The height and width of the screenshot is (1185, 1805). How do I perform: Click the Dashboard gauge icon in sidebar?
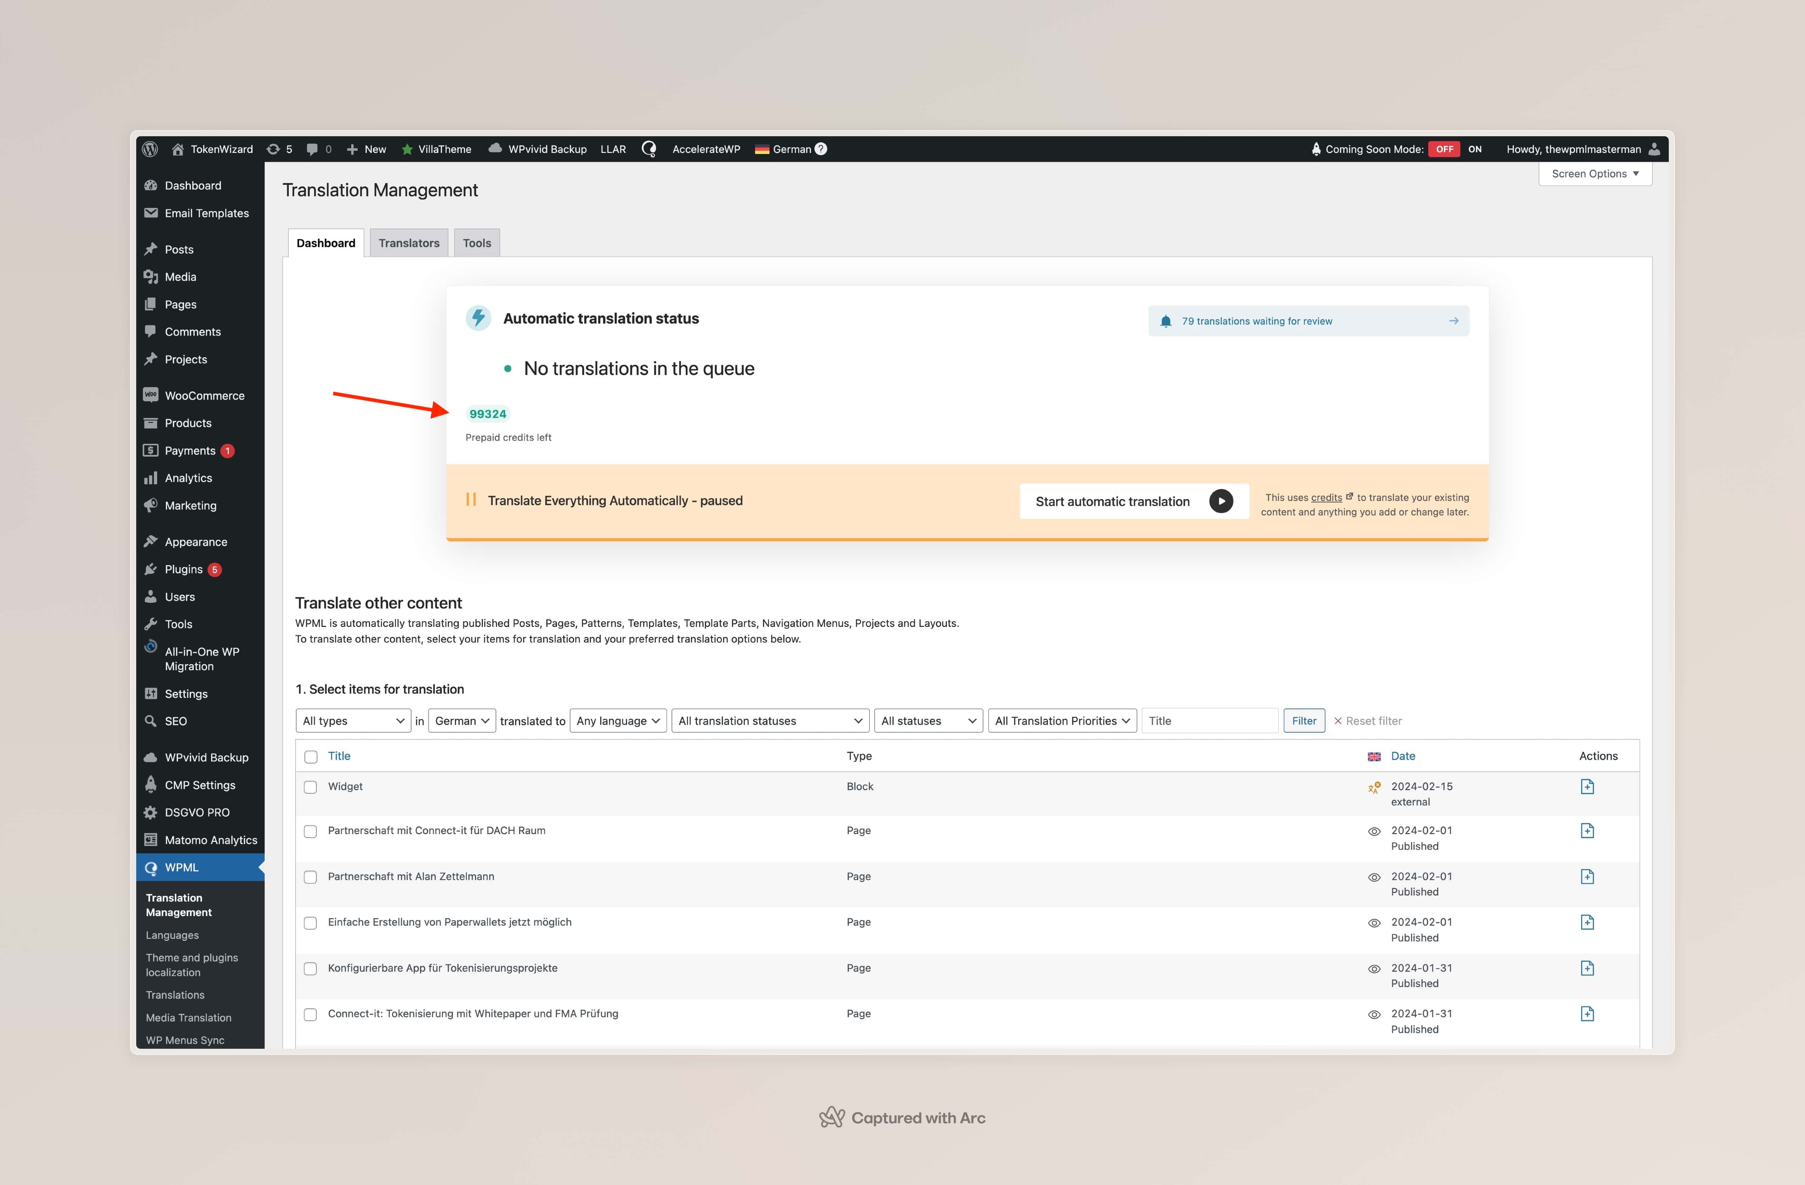pos(151,185)
